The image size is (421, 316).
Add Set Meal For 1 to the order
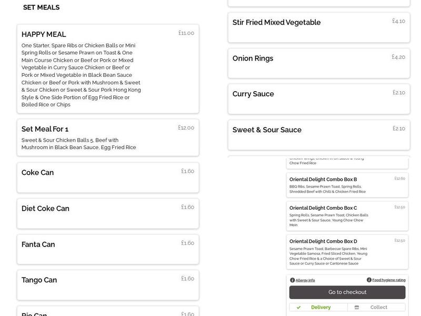pyautogui.click(x=108, y=137)
